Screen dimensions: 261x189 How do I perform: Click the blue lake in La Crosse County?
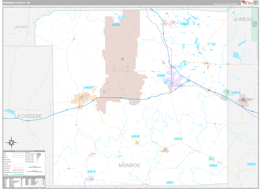9,111
